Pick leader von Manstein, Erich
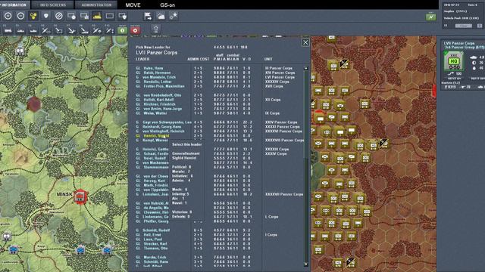This screenshot has height=272, width=485. click(159, 77)
